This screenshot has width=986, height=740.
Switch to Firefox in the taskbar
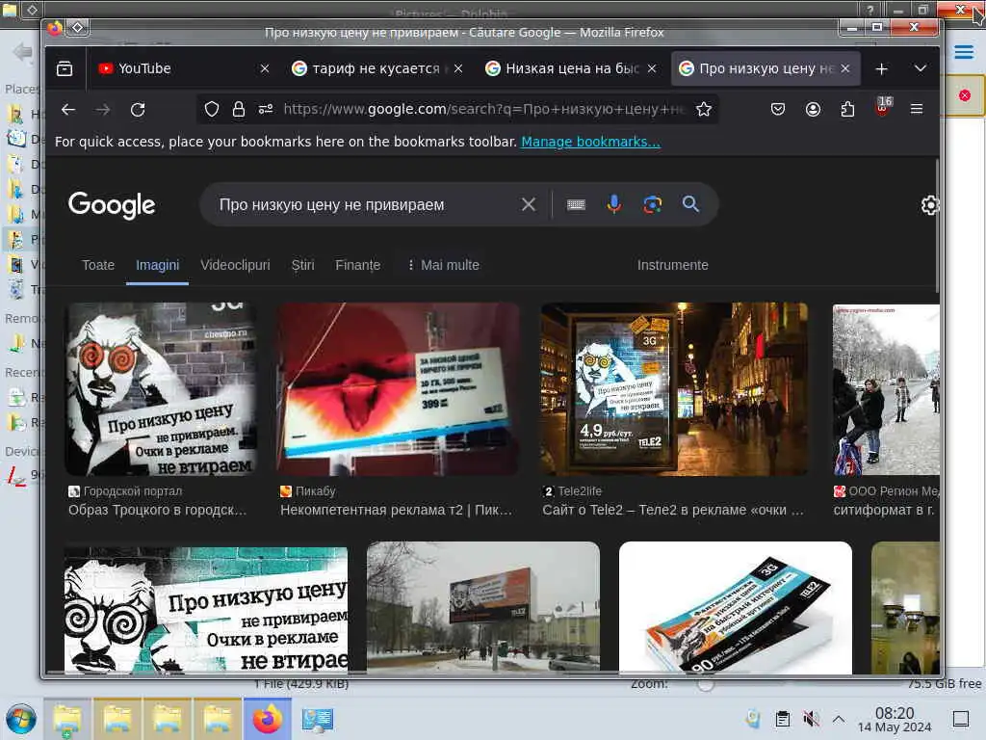pyautogui.click(x=268, y=719)
